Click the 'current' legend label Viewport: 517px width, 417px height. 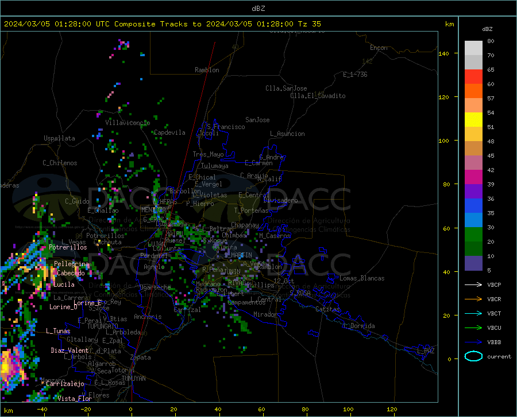click(x=499, y=356)
